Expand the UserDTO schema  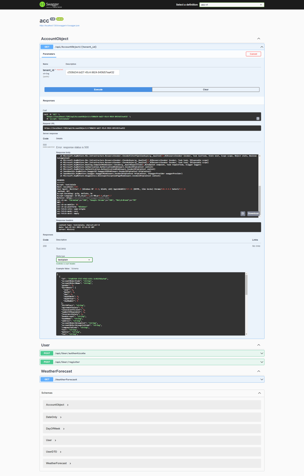(54, 452)
